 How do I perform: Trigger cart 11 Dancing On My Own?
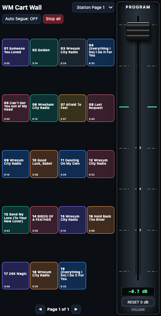click(72, 164)
